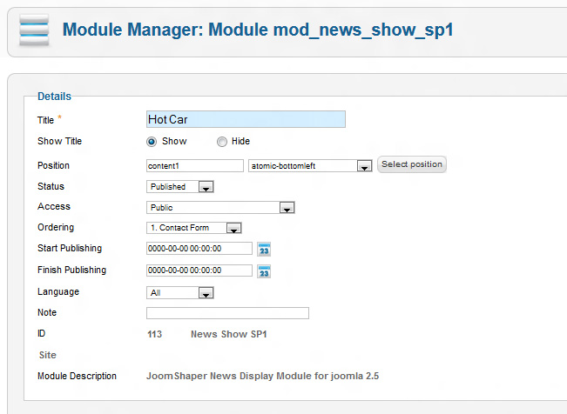This screenshot has height=414, width=567.
Task: Select the Hide radio button
Action: coord(222,142)
